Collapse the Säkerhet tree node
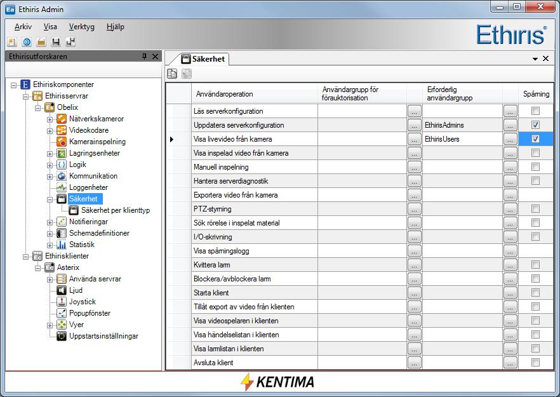The height and width of the screenshot is (397, 560). [50, 199]
